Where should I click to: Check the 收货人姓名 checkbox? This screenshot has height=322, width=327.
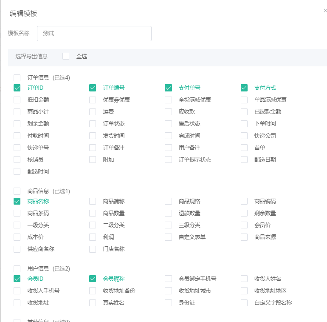(244, 279)
